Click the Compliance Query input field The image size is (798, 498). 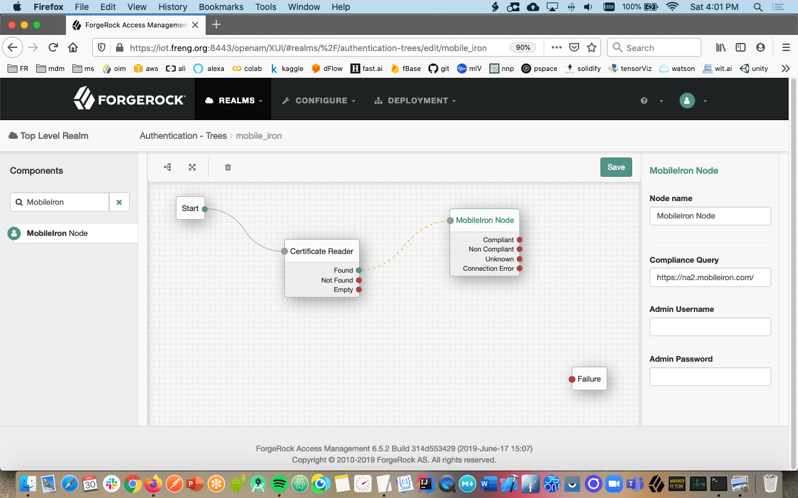710,277
